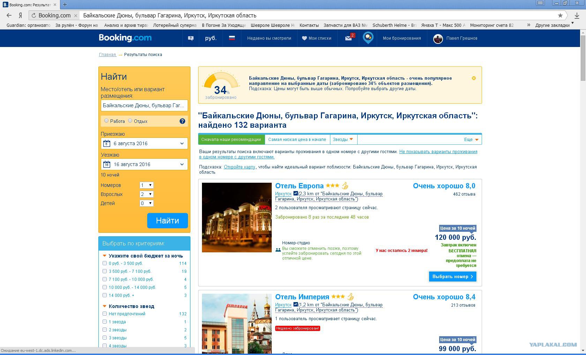Click the Booking.com logo
586x355 pixels.
[125, 38]
